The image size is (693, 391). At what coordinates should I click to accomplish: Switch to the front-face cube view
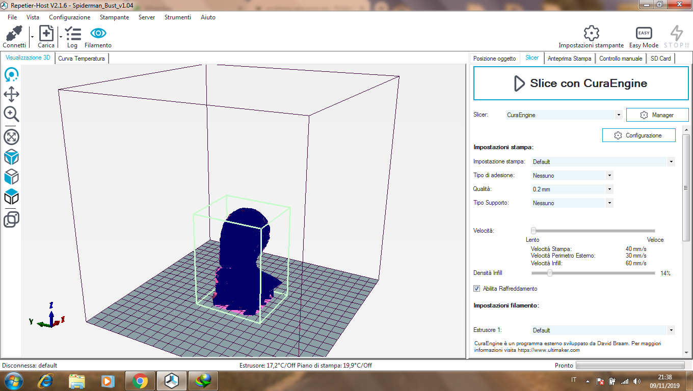11,177
